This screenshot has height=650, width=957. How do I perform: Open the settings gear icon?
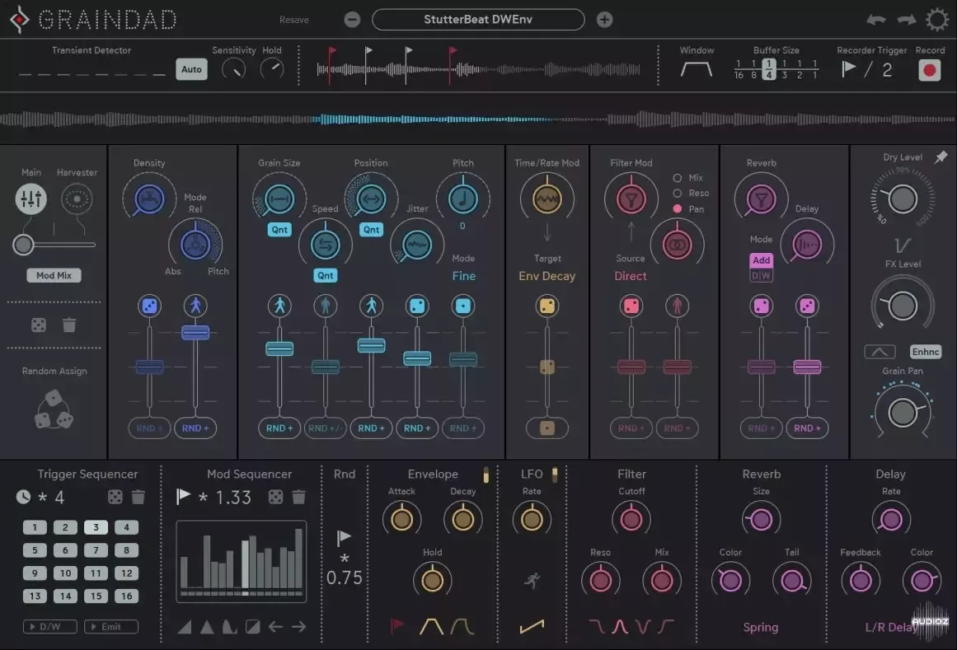point(937,20)
